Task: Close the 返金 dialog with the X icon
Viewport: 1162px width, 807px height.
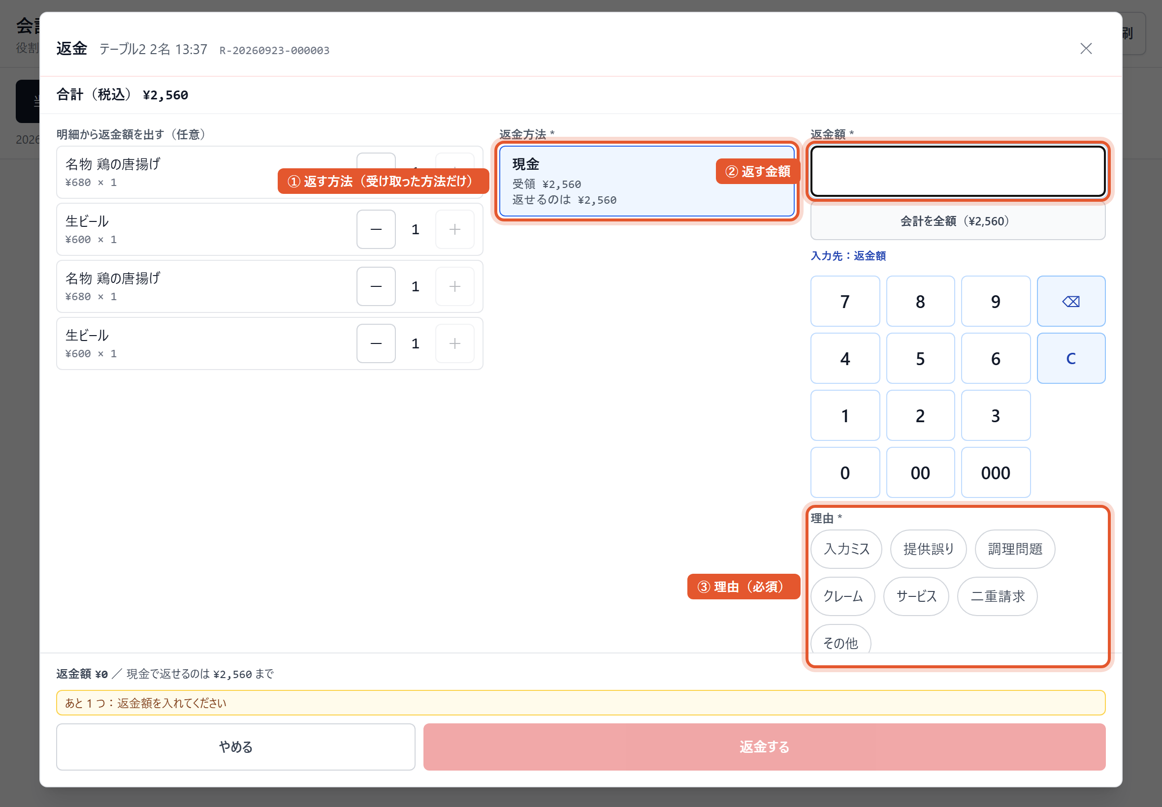Action: click(1086, 49)
